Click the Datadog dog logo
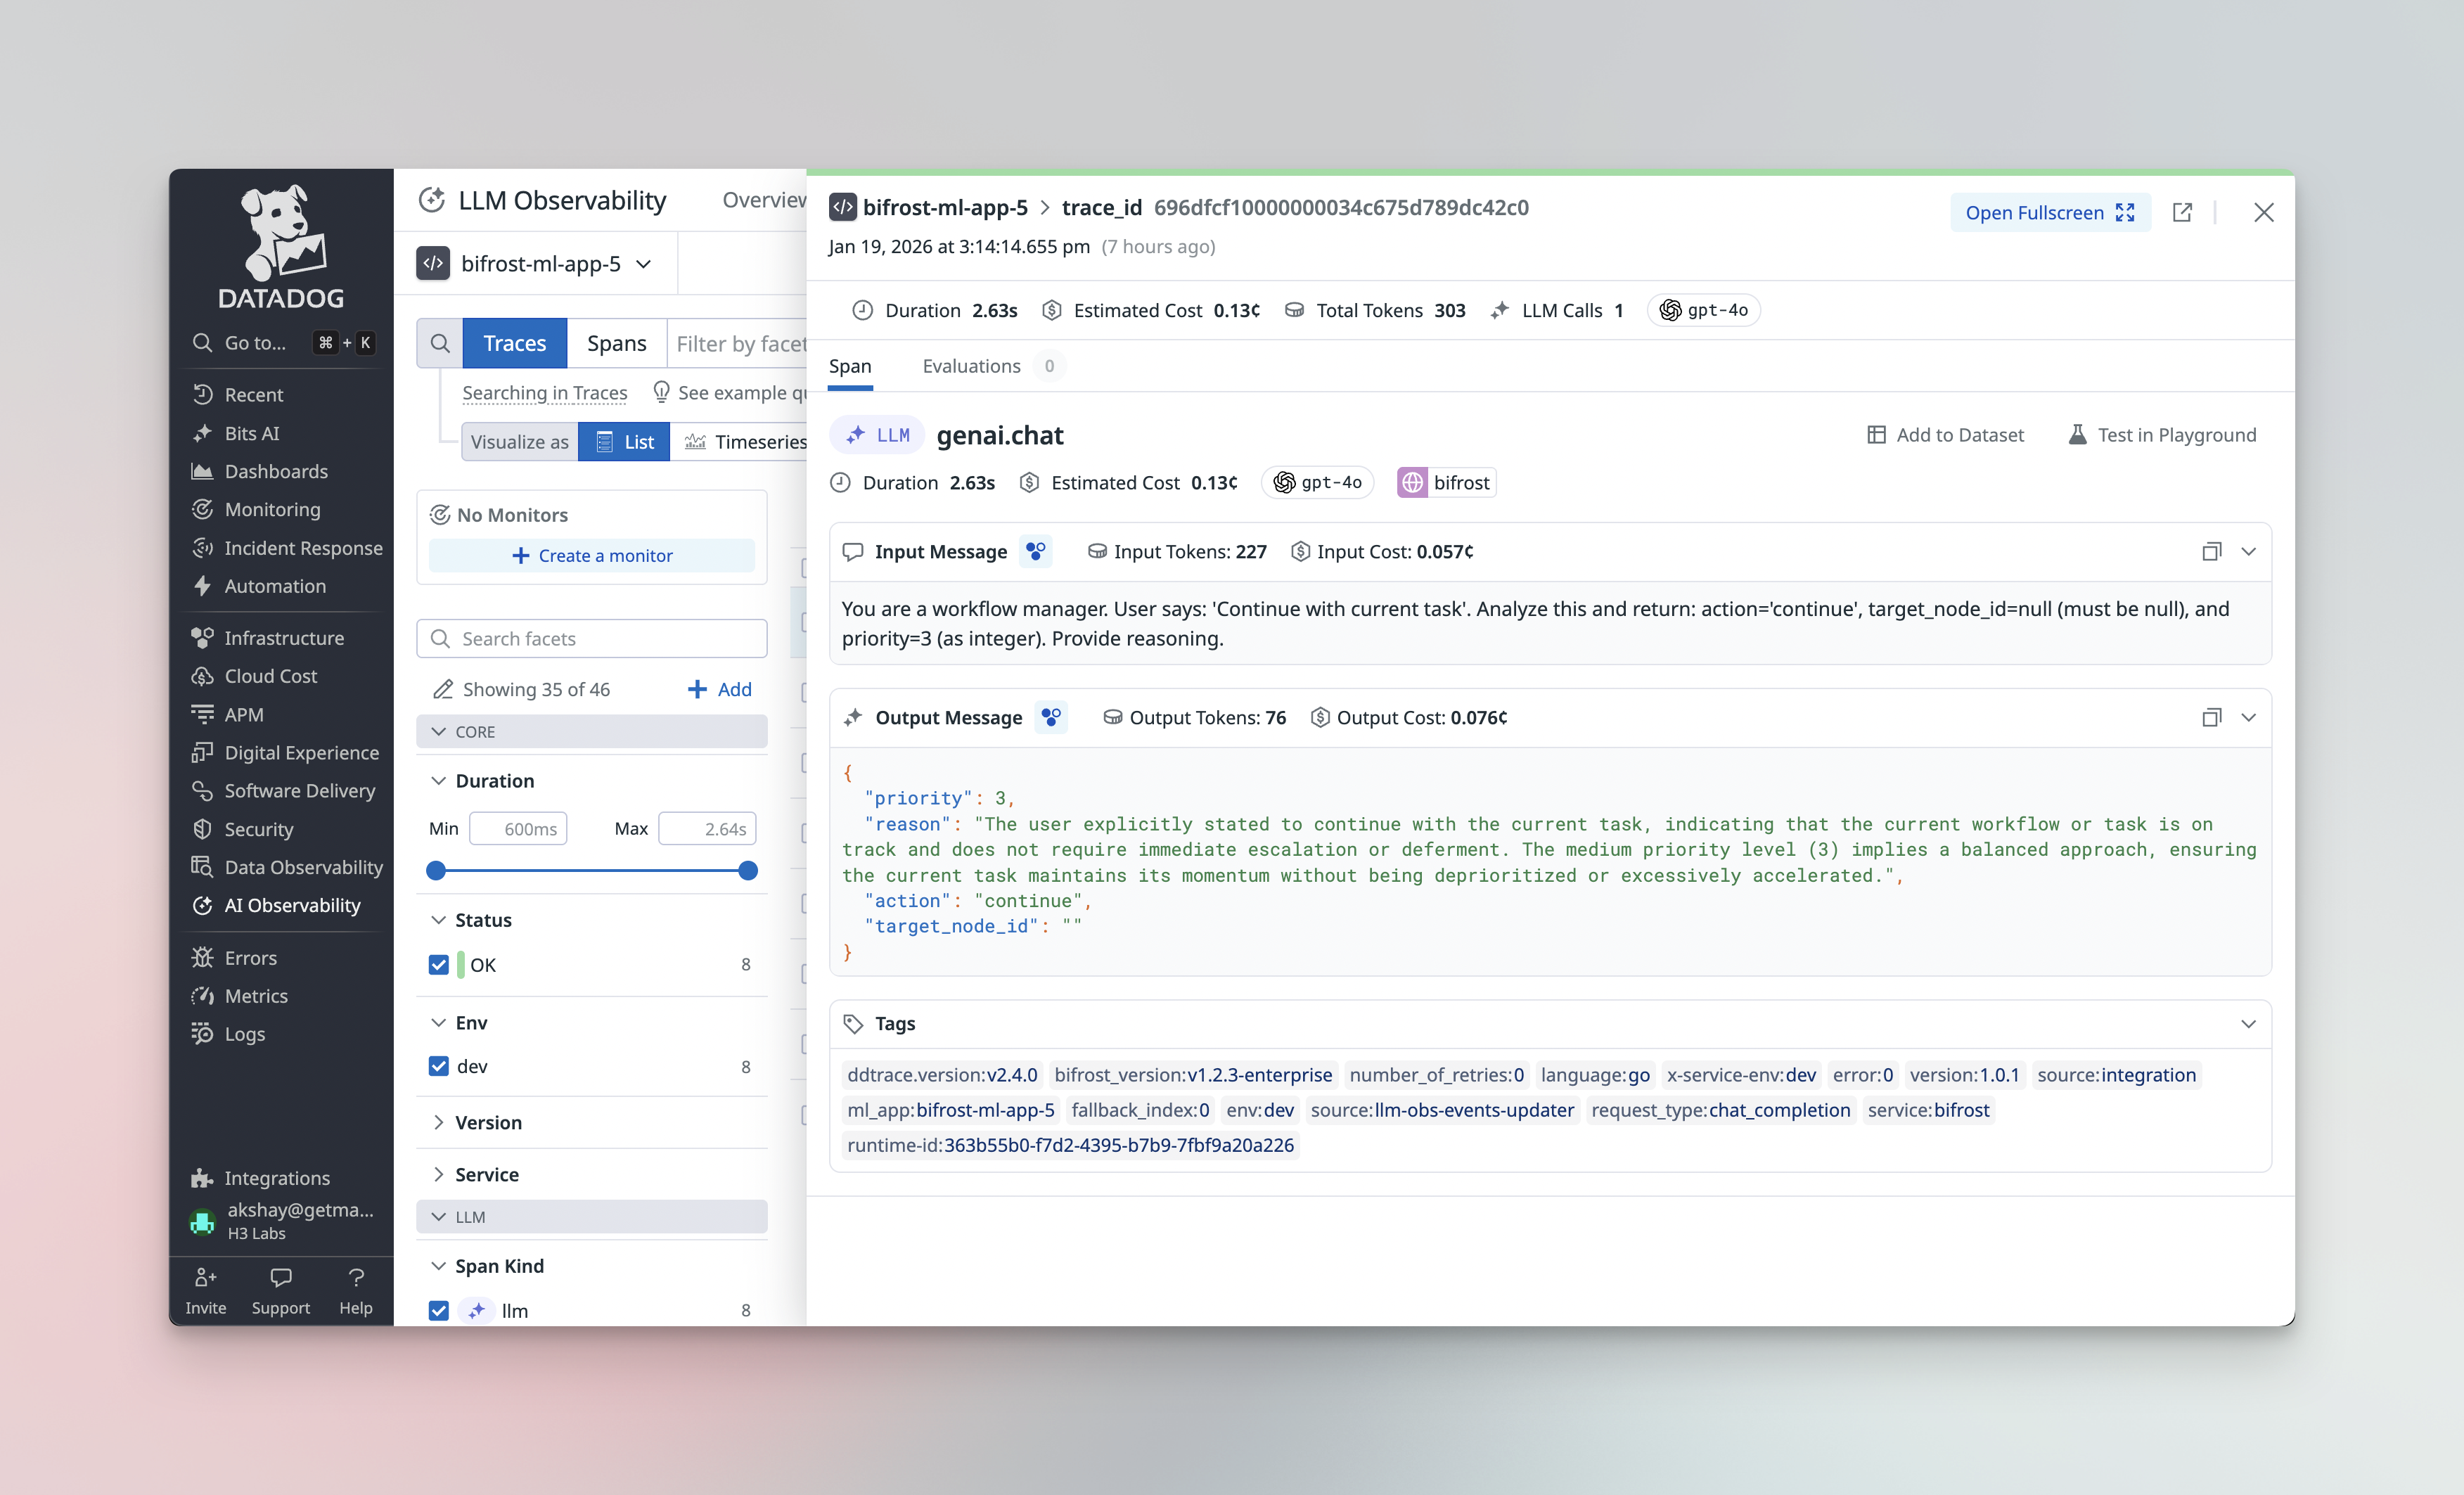This screenshot has width=2464, height=1495. click(281, 246)
